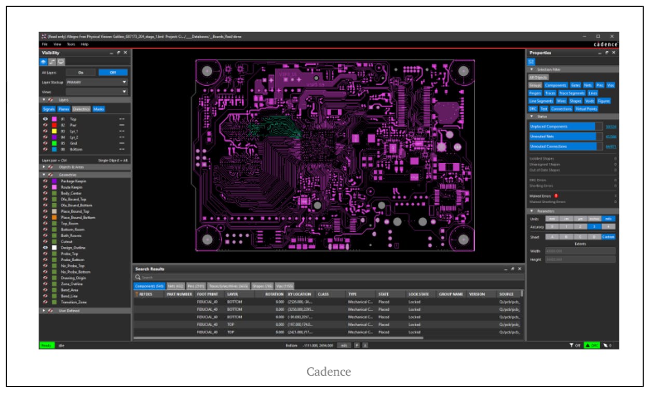
Task: Click the Properties panel filter settings icon
Action: point(532,62)
